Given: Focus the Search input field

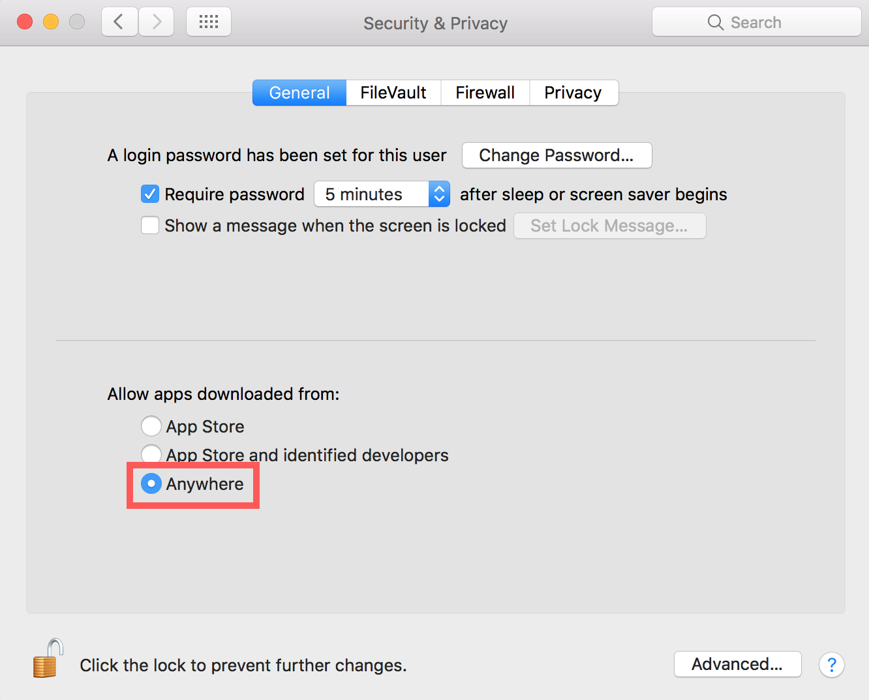Looking at the screenshot, I should click(x=757, y=22).
